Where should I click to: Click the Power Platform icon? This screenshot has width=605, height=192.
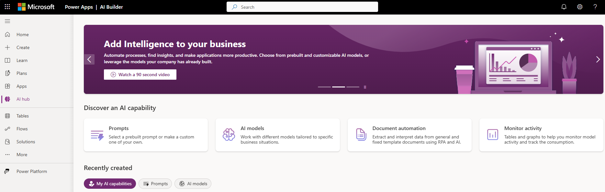coord(7,171)
